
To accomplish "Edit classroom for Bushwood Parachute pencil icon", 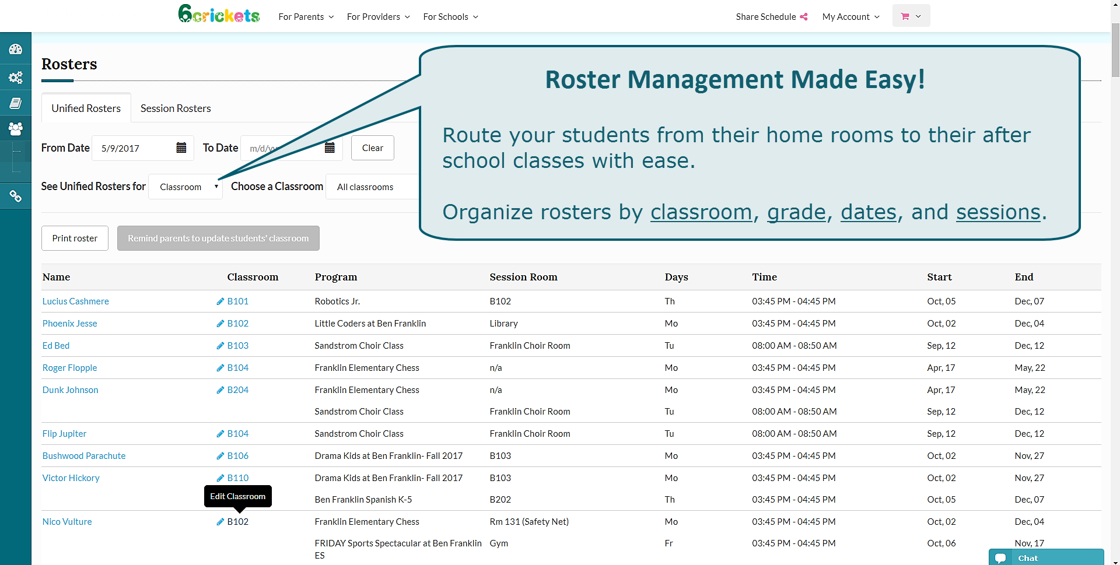I will [220, 456].
